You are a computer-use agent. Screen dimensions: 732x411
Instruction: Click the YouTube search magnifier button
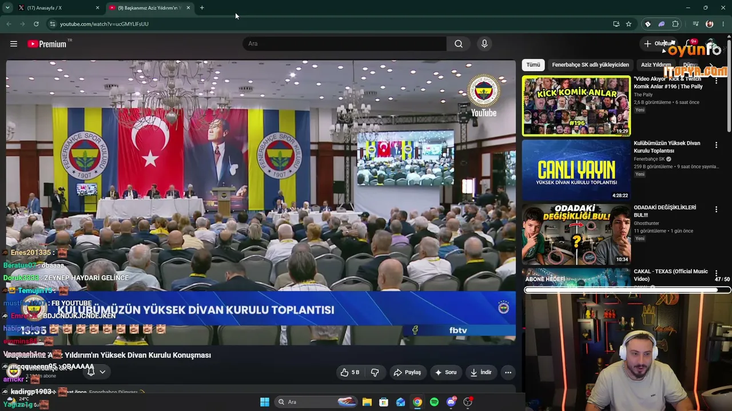coord(459,44)
